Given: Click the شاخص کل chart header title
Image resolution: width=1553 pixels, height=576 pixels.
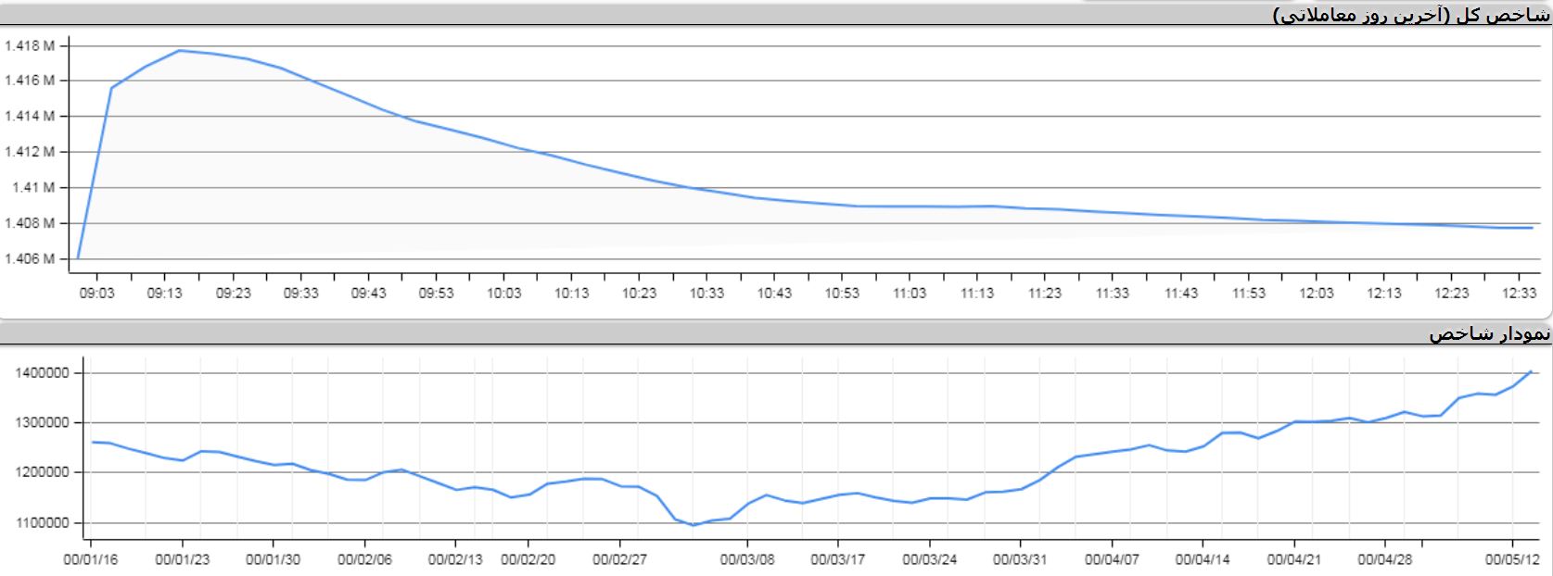Looking at the screenshot, I should point(1411,15).
